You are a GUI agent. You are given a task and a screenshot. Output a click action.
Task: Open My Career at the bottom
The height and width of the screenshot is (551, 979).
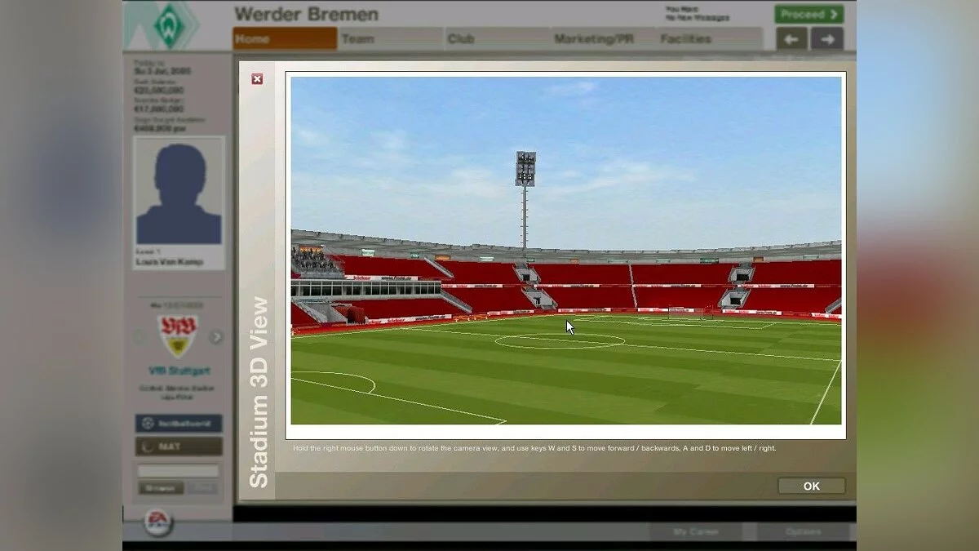pos(697,532)
